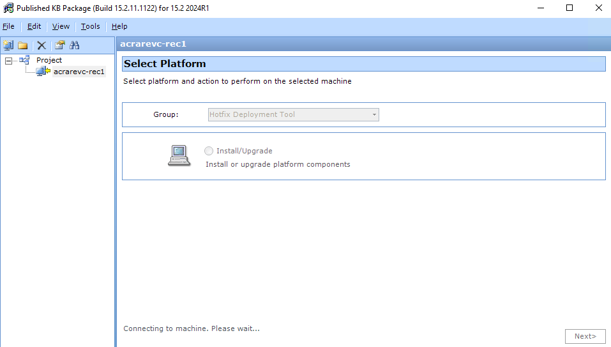Click the Next> button
The width and height of the screenshot is (611, 347).
click(x=585, y=336)
